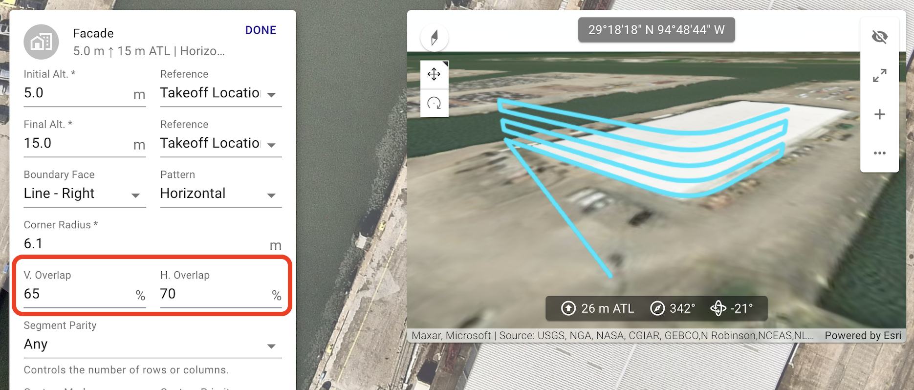Viewport: 914px width, 390px height.
Task: Open the Pattern Horizontal dropdown
Action: tap(221, 194)
